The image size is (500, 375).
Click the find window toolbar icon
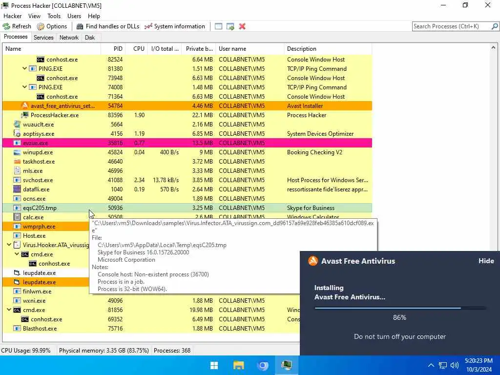218,26
